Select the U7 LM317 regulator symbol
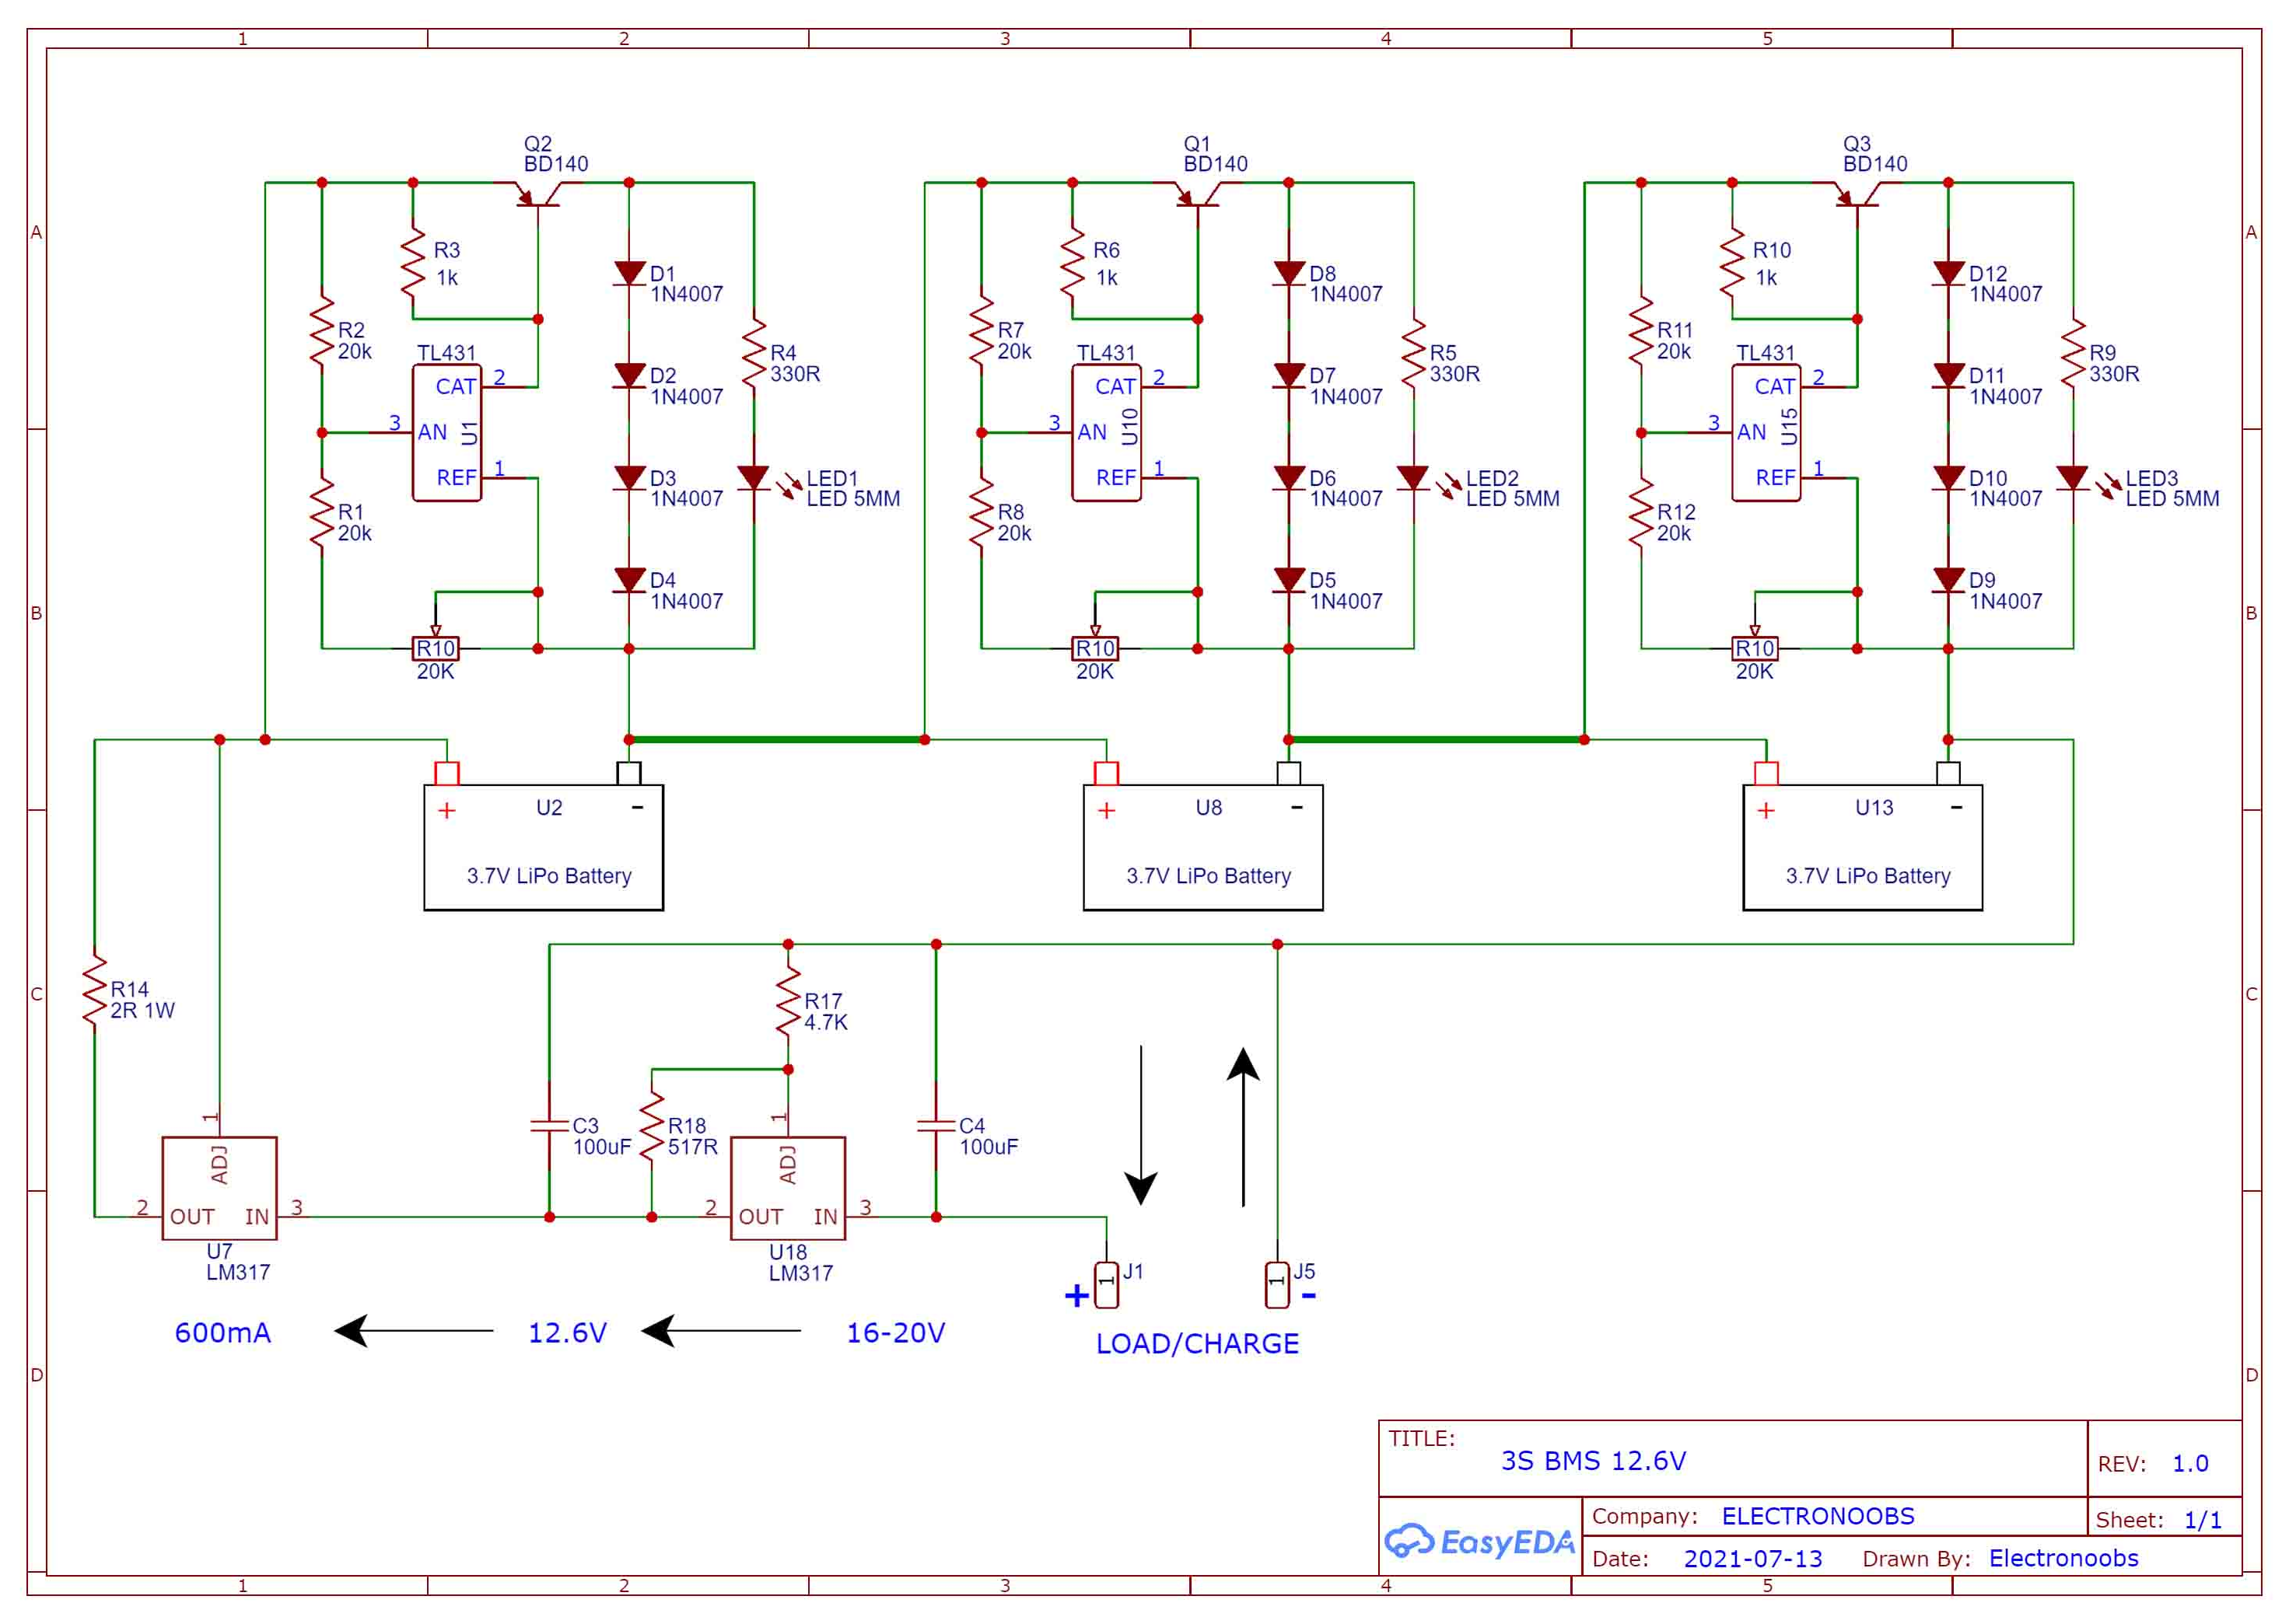 219,1188
